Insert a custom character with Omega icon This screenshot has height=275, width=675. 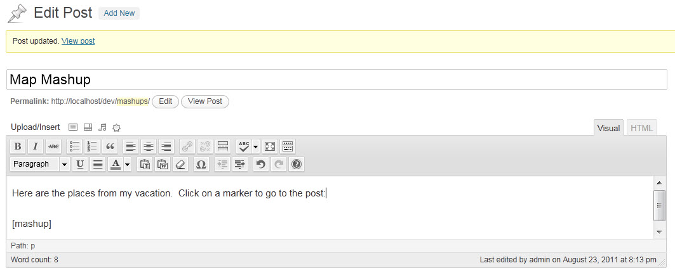click(x=201, y=164)
